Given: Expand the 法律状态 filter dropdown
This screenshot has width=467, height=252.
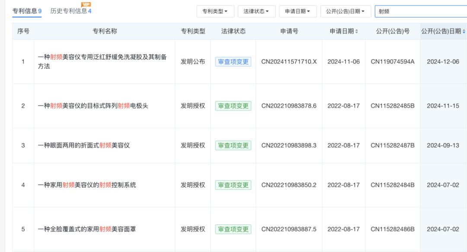Looking at the screenshot, I should tap(256, 11).
